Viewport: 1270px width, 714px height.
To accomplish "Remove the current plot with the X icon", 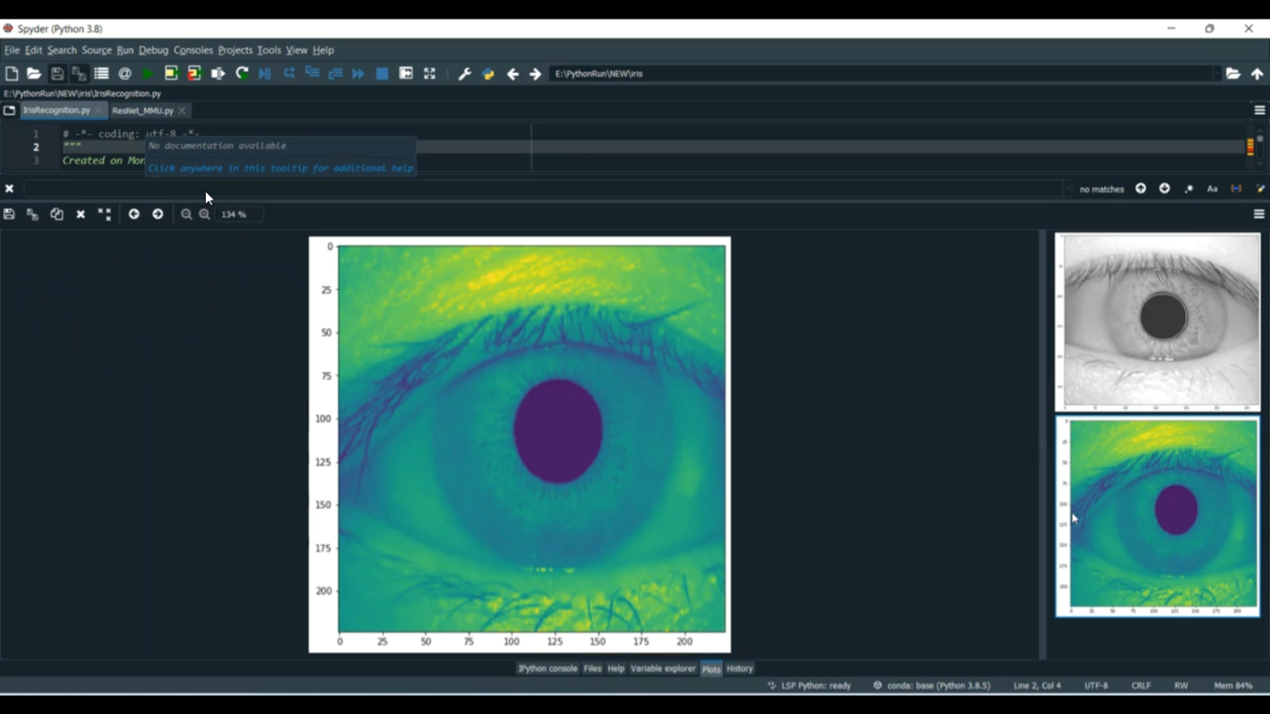I will [80, 214].
